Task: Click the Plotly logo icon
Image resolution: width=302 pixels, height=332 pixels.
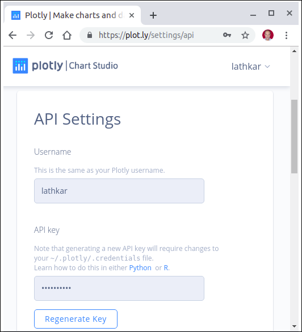Action: click(20, 66)
